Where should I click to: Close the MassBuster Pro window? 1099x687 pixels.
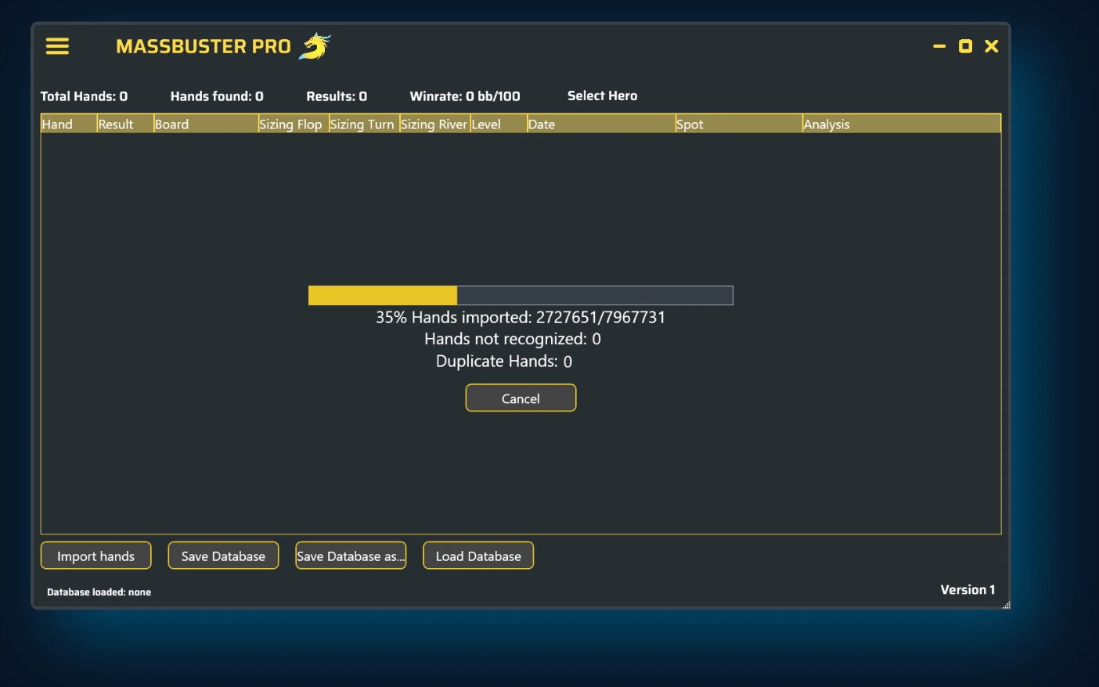pyautogui.click(x=992, y=46)
